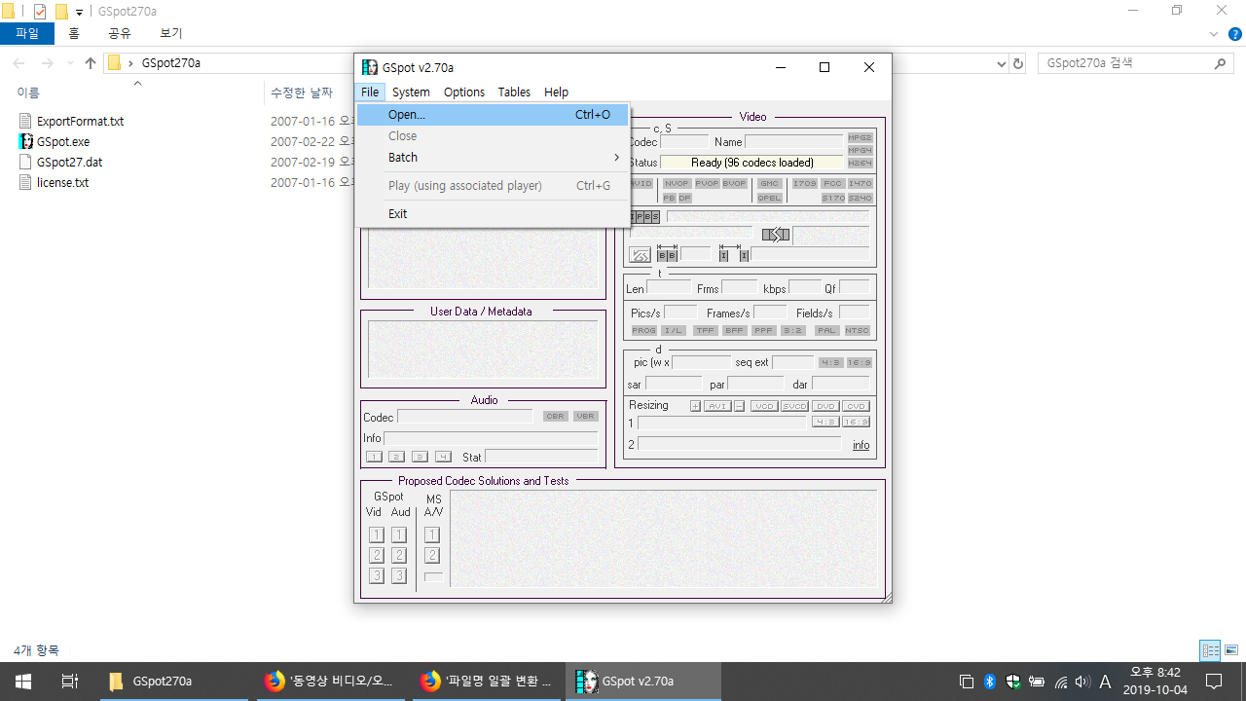
Task: Open the System menu in GSpot
Action: tap(411, 92)
